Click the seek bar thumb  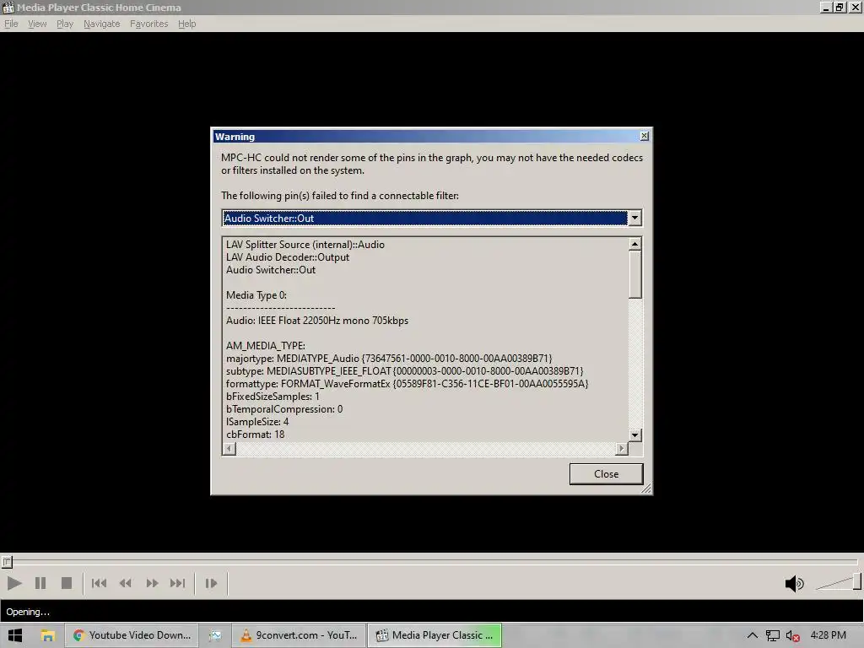(7, 561)
